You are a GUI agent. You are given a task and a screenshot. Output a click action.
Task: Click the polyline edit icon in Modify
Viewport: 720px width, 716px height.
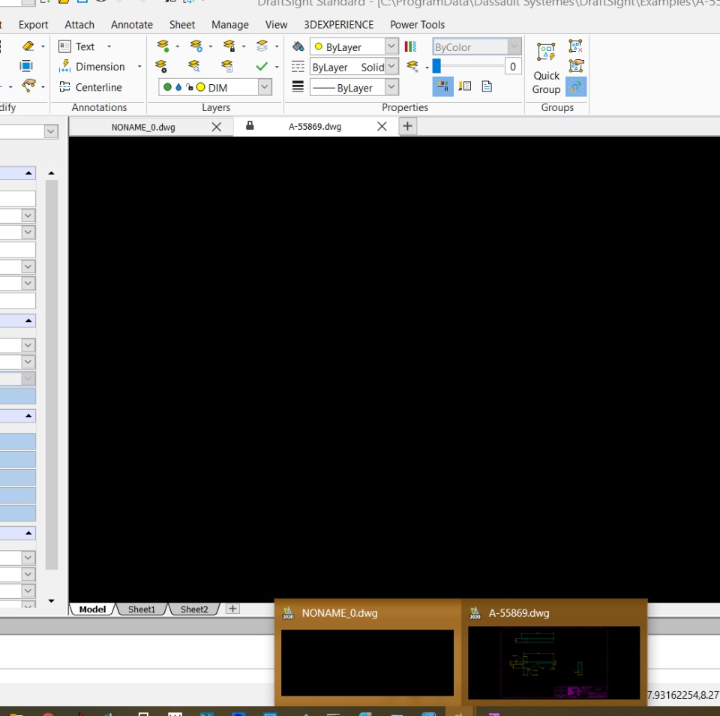point(28,86)
